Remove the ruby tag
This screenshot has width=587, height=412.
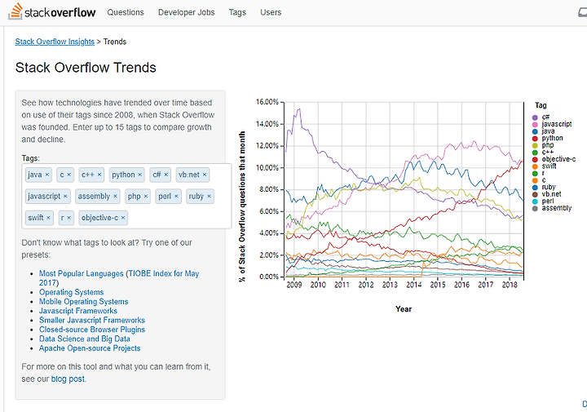coord(210,197)
